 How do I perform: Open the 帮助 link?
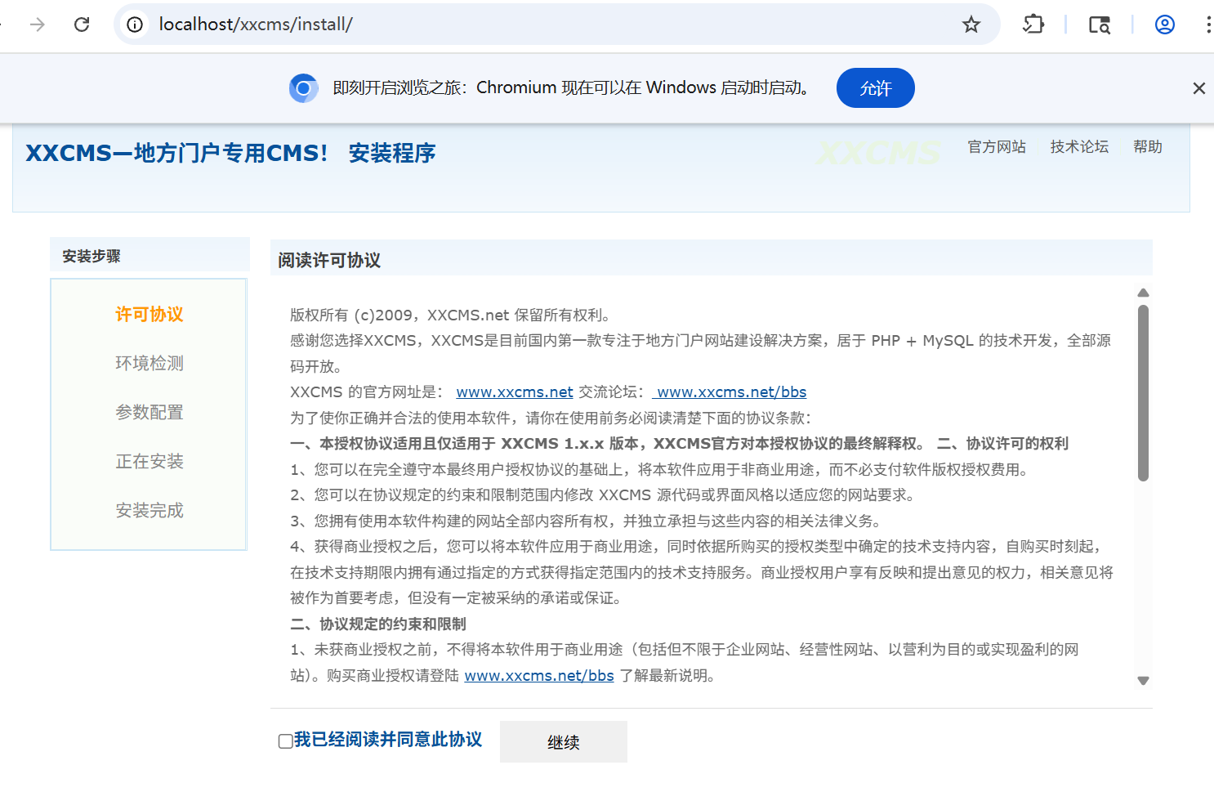1147,147
